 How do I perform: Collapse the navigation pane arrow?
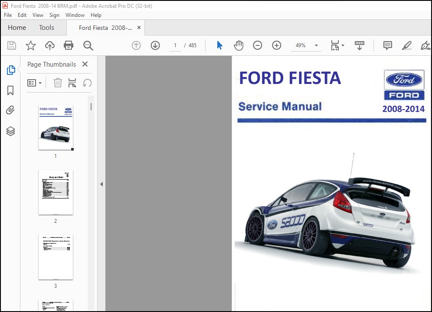coord(101,184)
